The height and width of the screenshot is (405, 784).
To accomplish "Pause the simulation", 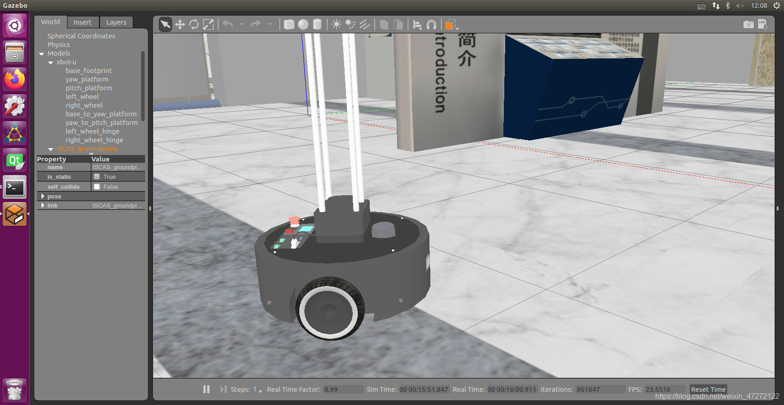I will coord(206,389).
